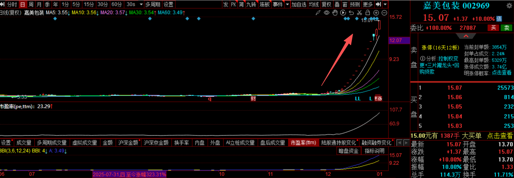
Task: Click the 发 toolbar button
Action: pos(226,4)
